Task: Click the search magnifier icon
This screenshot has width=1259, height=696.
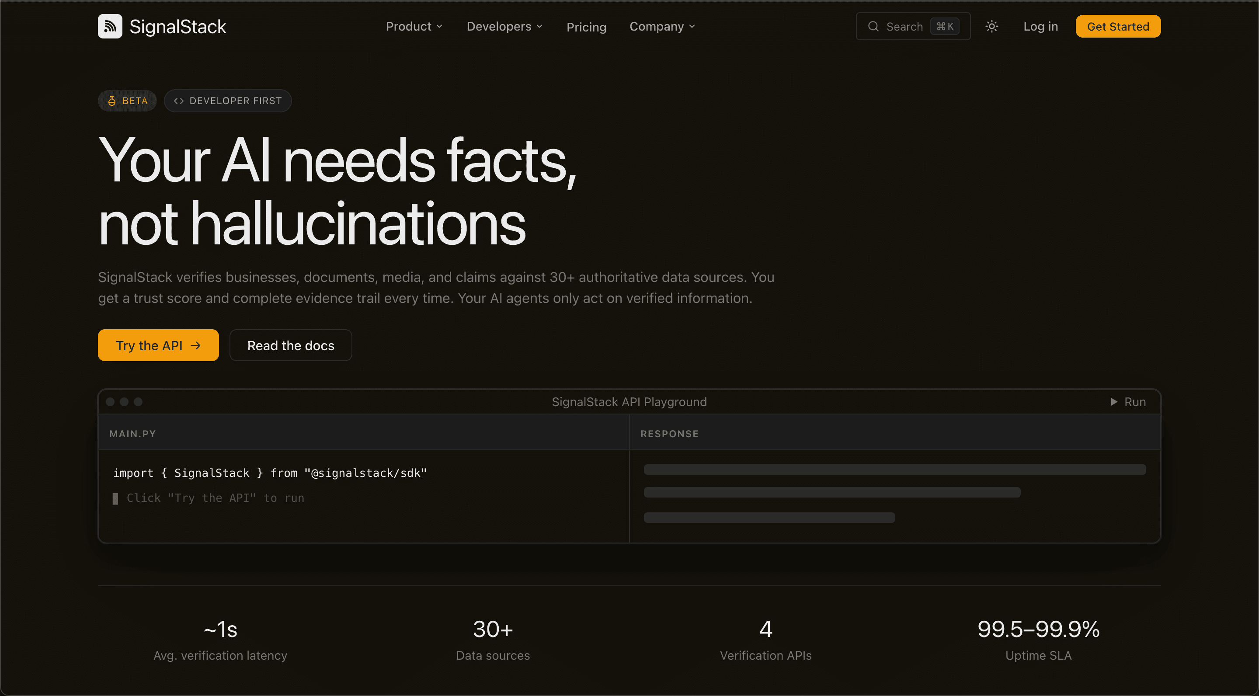Action: pos(873,26)
